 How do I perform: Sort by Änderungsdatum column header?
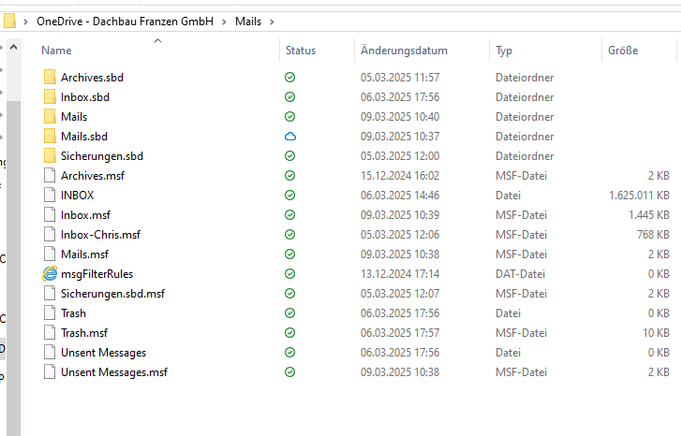tap(404, 51)
